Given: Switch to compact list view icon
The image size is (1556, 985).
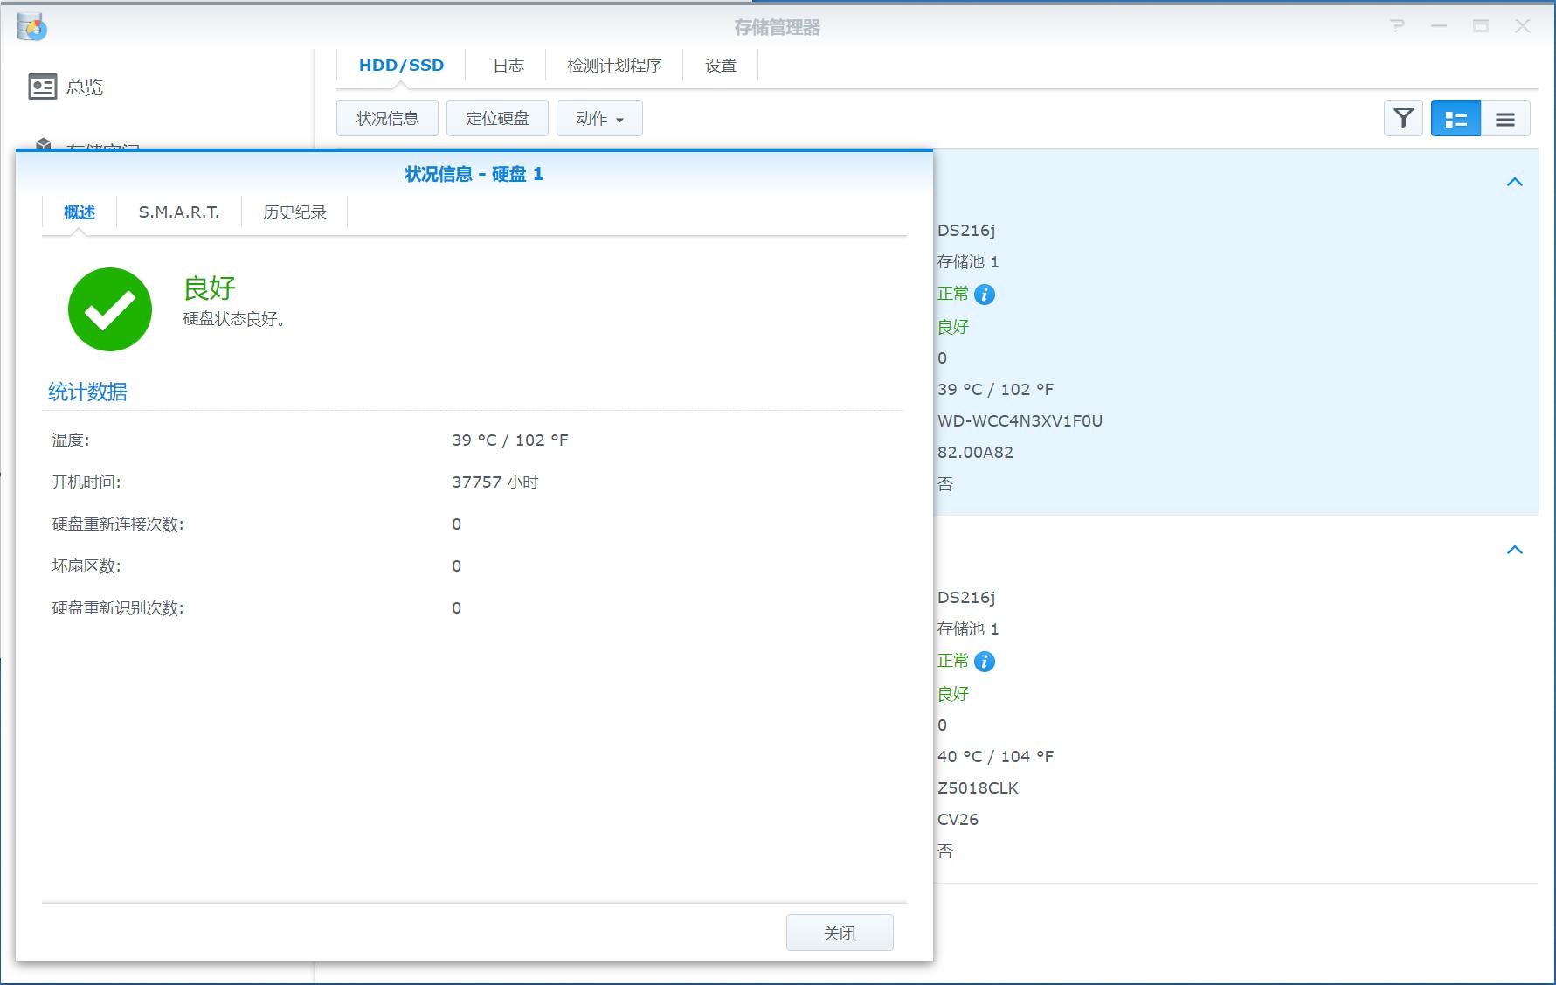Looking at the screenshot, I should pyautogui.click(x=1506, y=118).
